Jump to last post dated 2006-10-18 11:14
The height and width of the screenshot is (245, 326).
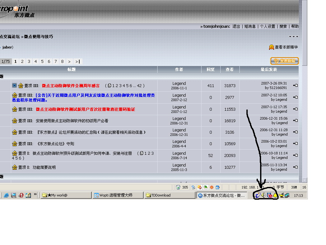pyautogui.click(x=295, y=155)
